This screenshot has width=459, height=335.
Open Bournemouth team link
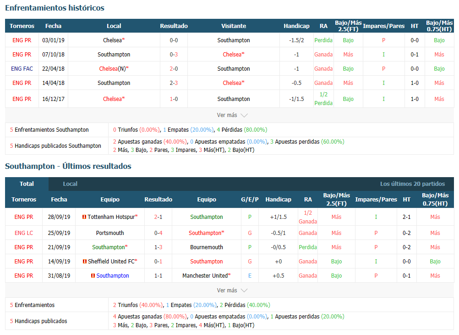pyautogui.click(x=207, y=247)
